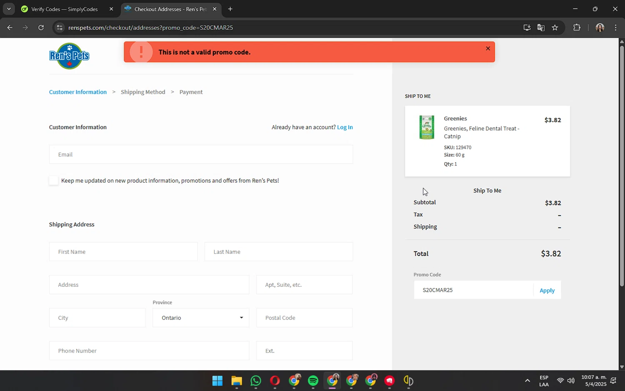Screen dimensions: 625x391
Task: Open volume control in tray
Action: coord(571,381)
